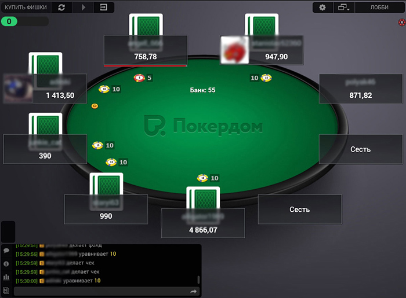Click the green 0 counter pill
Image resolution: width=406 pixels, height=298 pixels.
tap(9, 21)
